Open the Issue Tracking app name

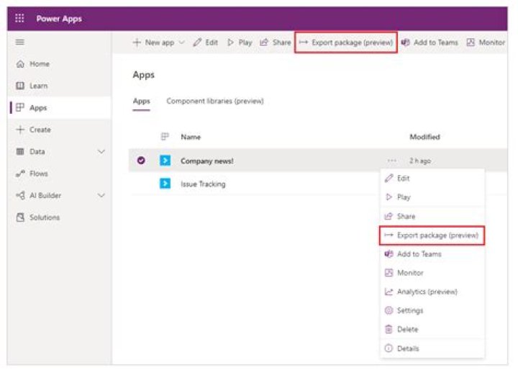203,184
